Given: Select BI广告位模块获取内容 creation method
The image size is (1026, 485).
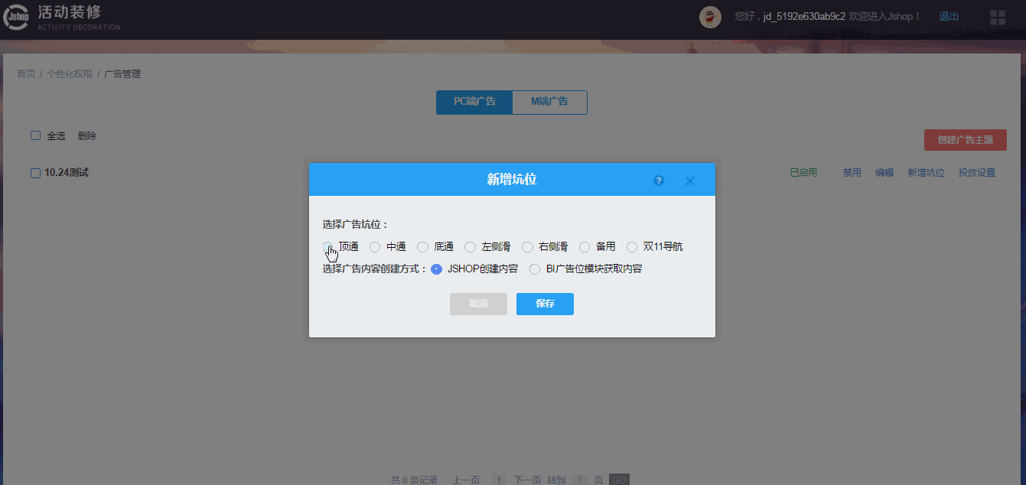Looking at the screenshot, I should (x=535, y=269).
